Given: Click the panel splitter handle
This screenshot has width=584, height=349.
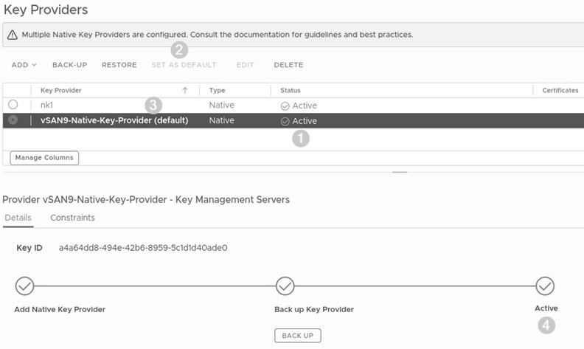Looking at the screenshot, I should click(400, 172).
